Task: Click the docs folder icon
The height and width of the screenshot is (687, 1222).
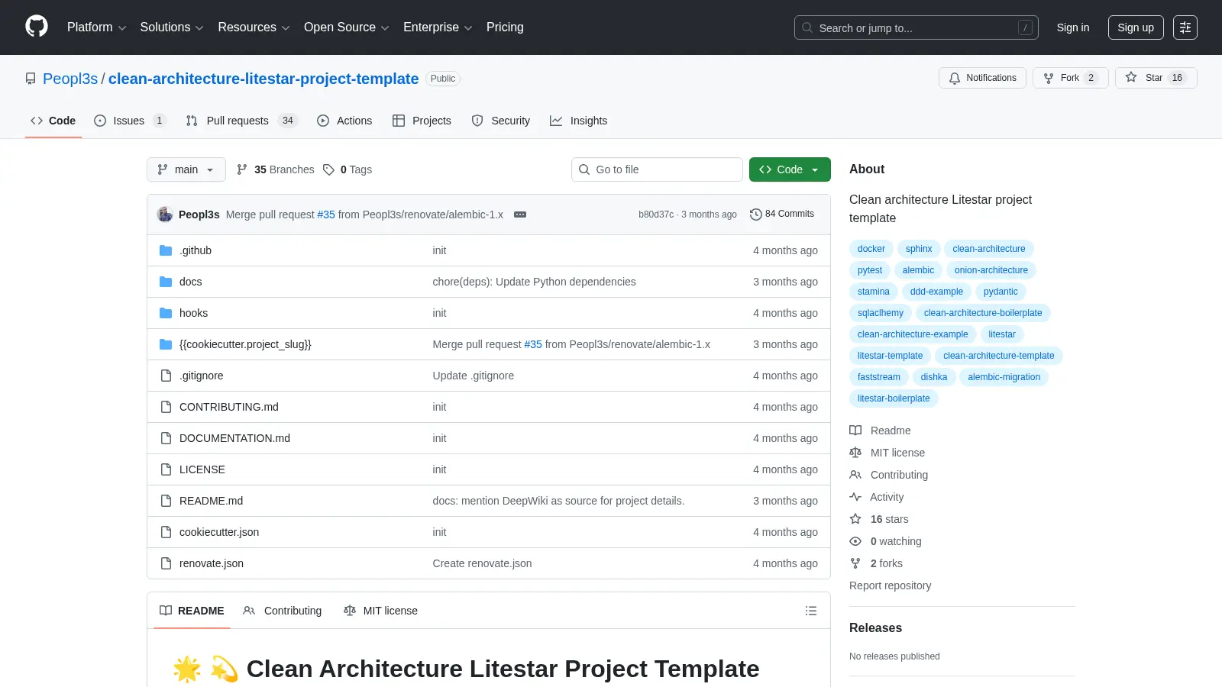Action: (x=166, y=282)
